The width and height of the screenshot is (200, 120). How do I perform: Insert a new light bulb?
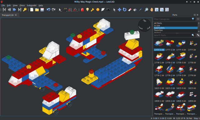(87, 10)
